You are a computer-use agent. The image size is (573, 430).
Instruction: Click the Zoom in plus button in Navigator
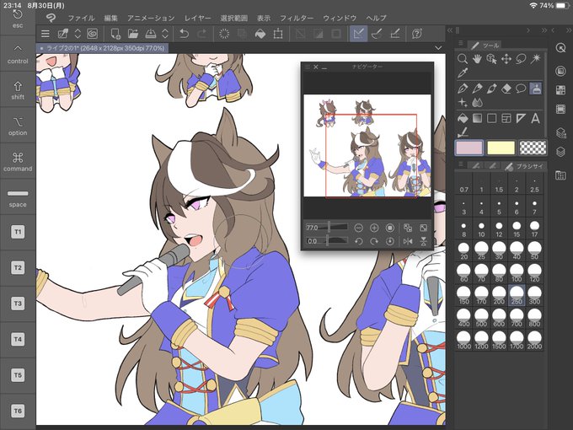[x=374, y=228]
